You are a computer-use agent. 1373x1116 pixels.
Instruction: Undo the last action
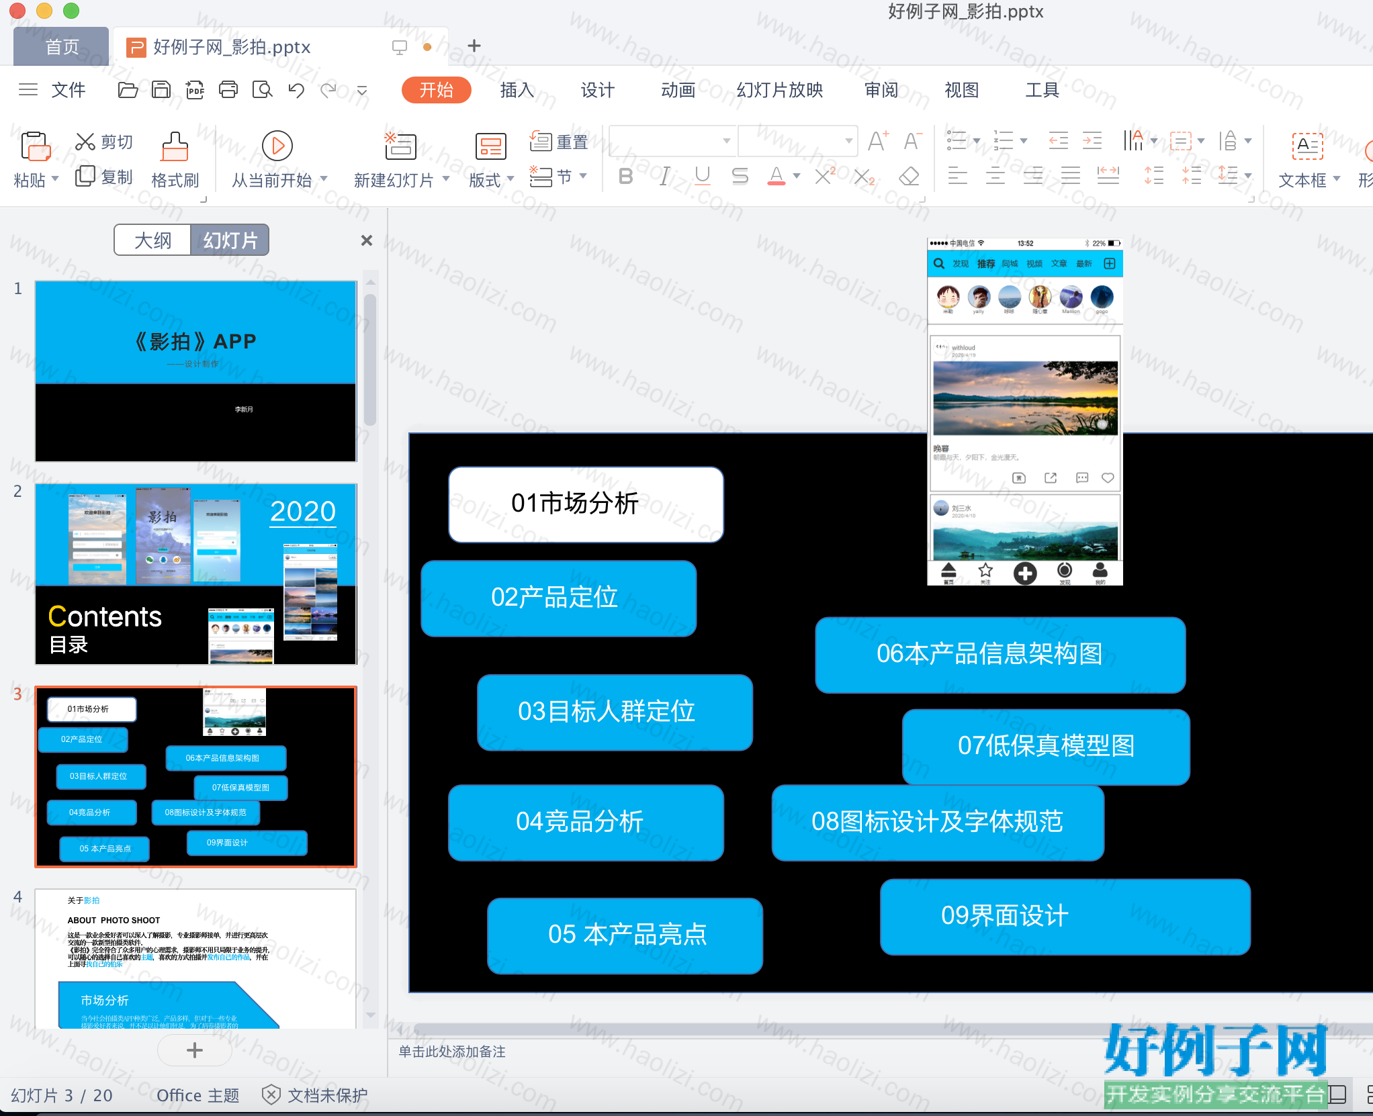(x=296, y=90)
